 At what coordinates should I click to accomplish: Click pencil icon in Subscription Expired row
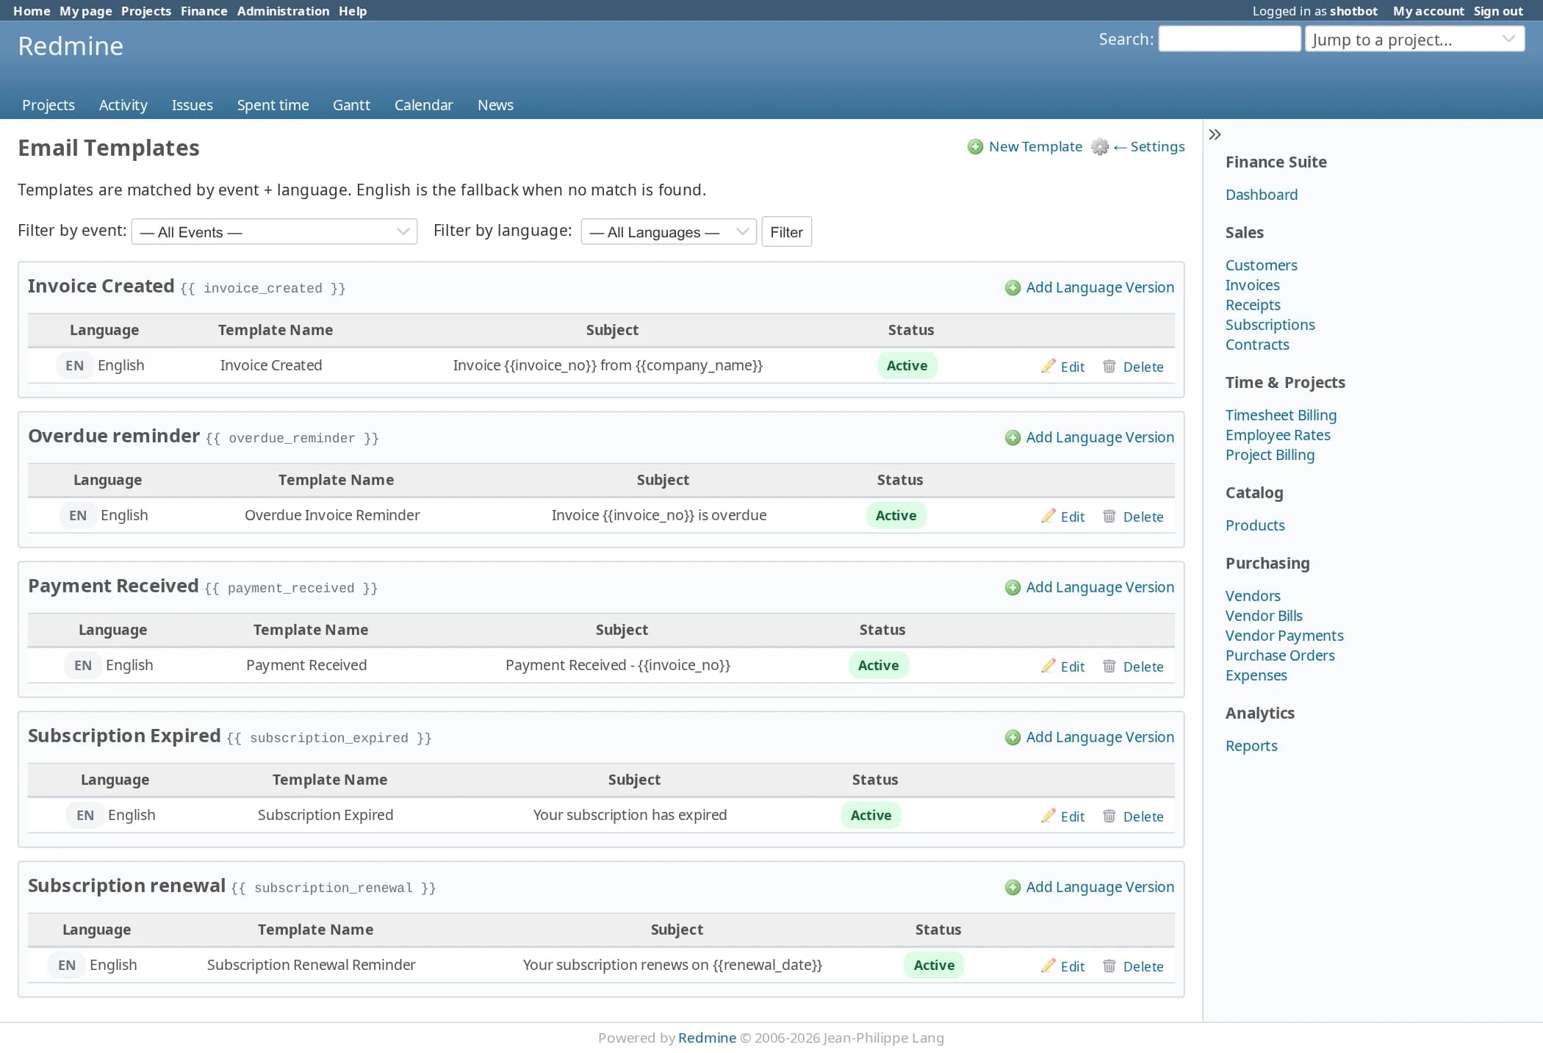(x=1049, y=816)
